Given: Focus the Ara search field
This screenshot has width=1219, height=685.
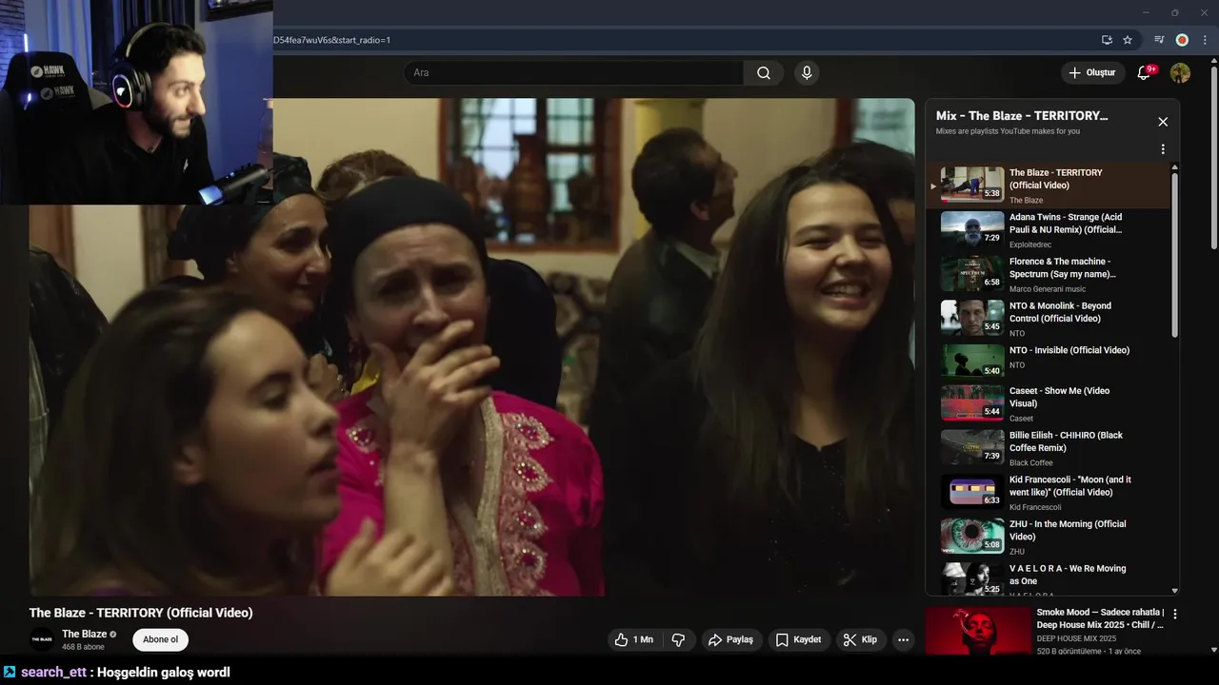Looking at the screenshot, I should point(573,73).
